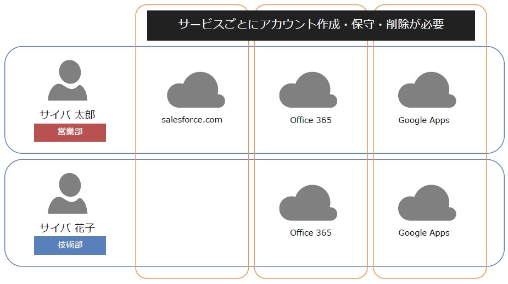
Task: Click the black banner サービスごとにアカウント作成
Action: pos(311,25)
